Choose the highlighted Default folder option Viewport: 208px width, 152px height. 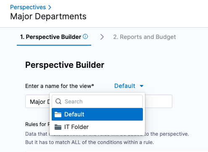tap(97, 114)
